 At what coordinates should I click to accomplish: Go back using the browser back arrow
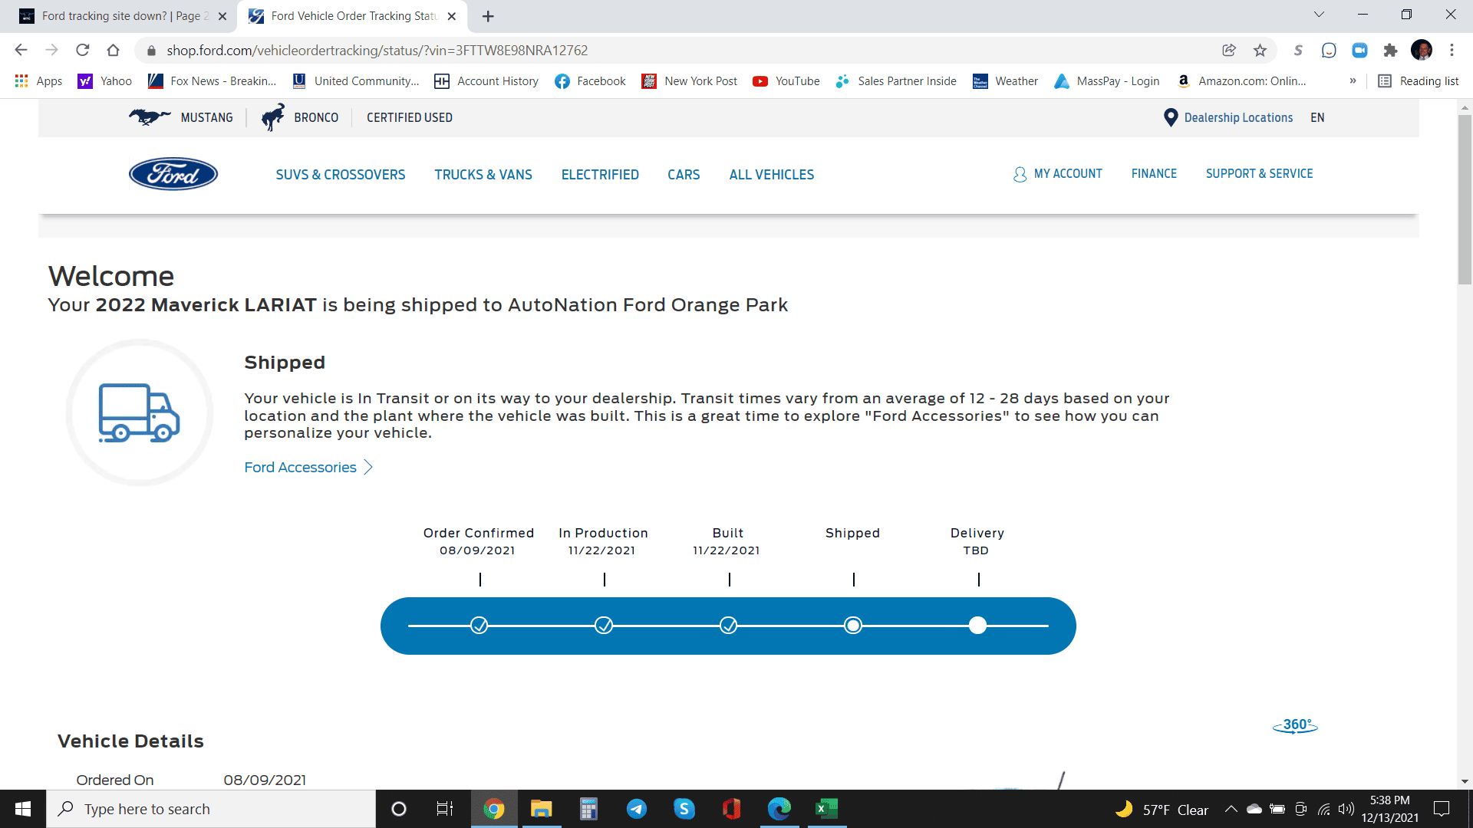pos(21,51)
